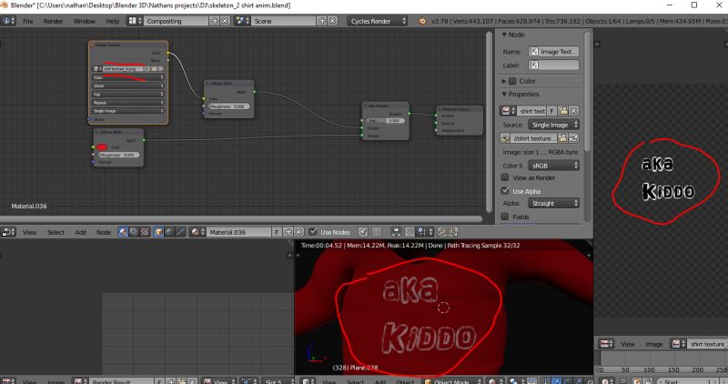Browse for file beside //shirt texture path
This screenshot has width=728, height=384.
coord(562,138)
